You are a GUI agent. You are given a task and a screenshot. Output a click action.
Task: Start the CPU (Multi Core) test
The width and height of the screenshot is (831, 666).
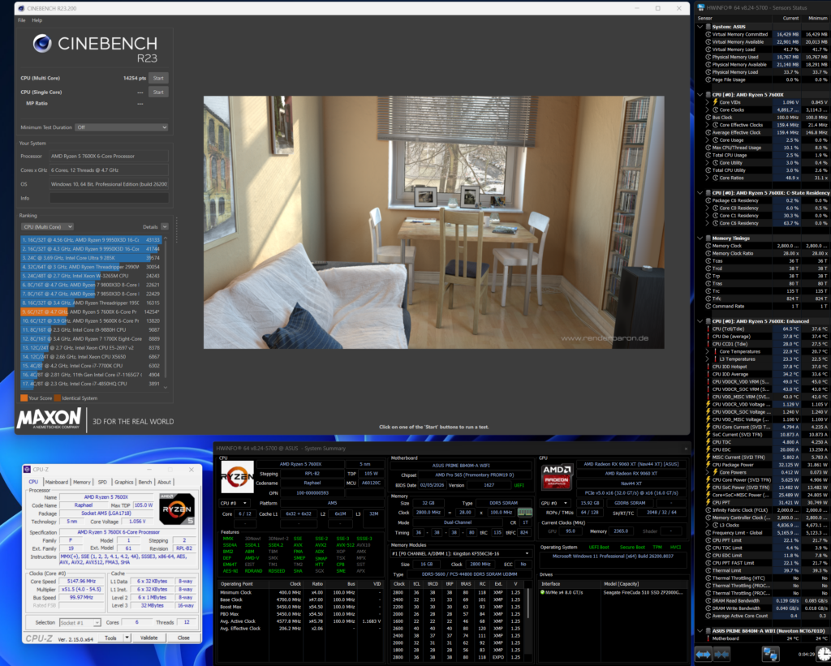coord(158,78)
